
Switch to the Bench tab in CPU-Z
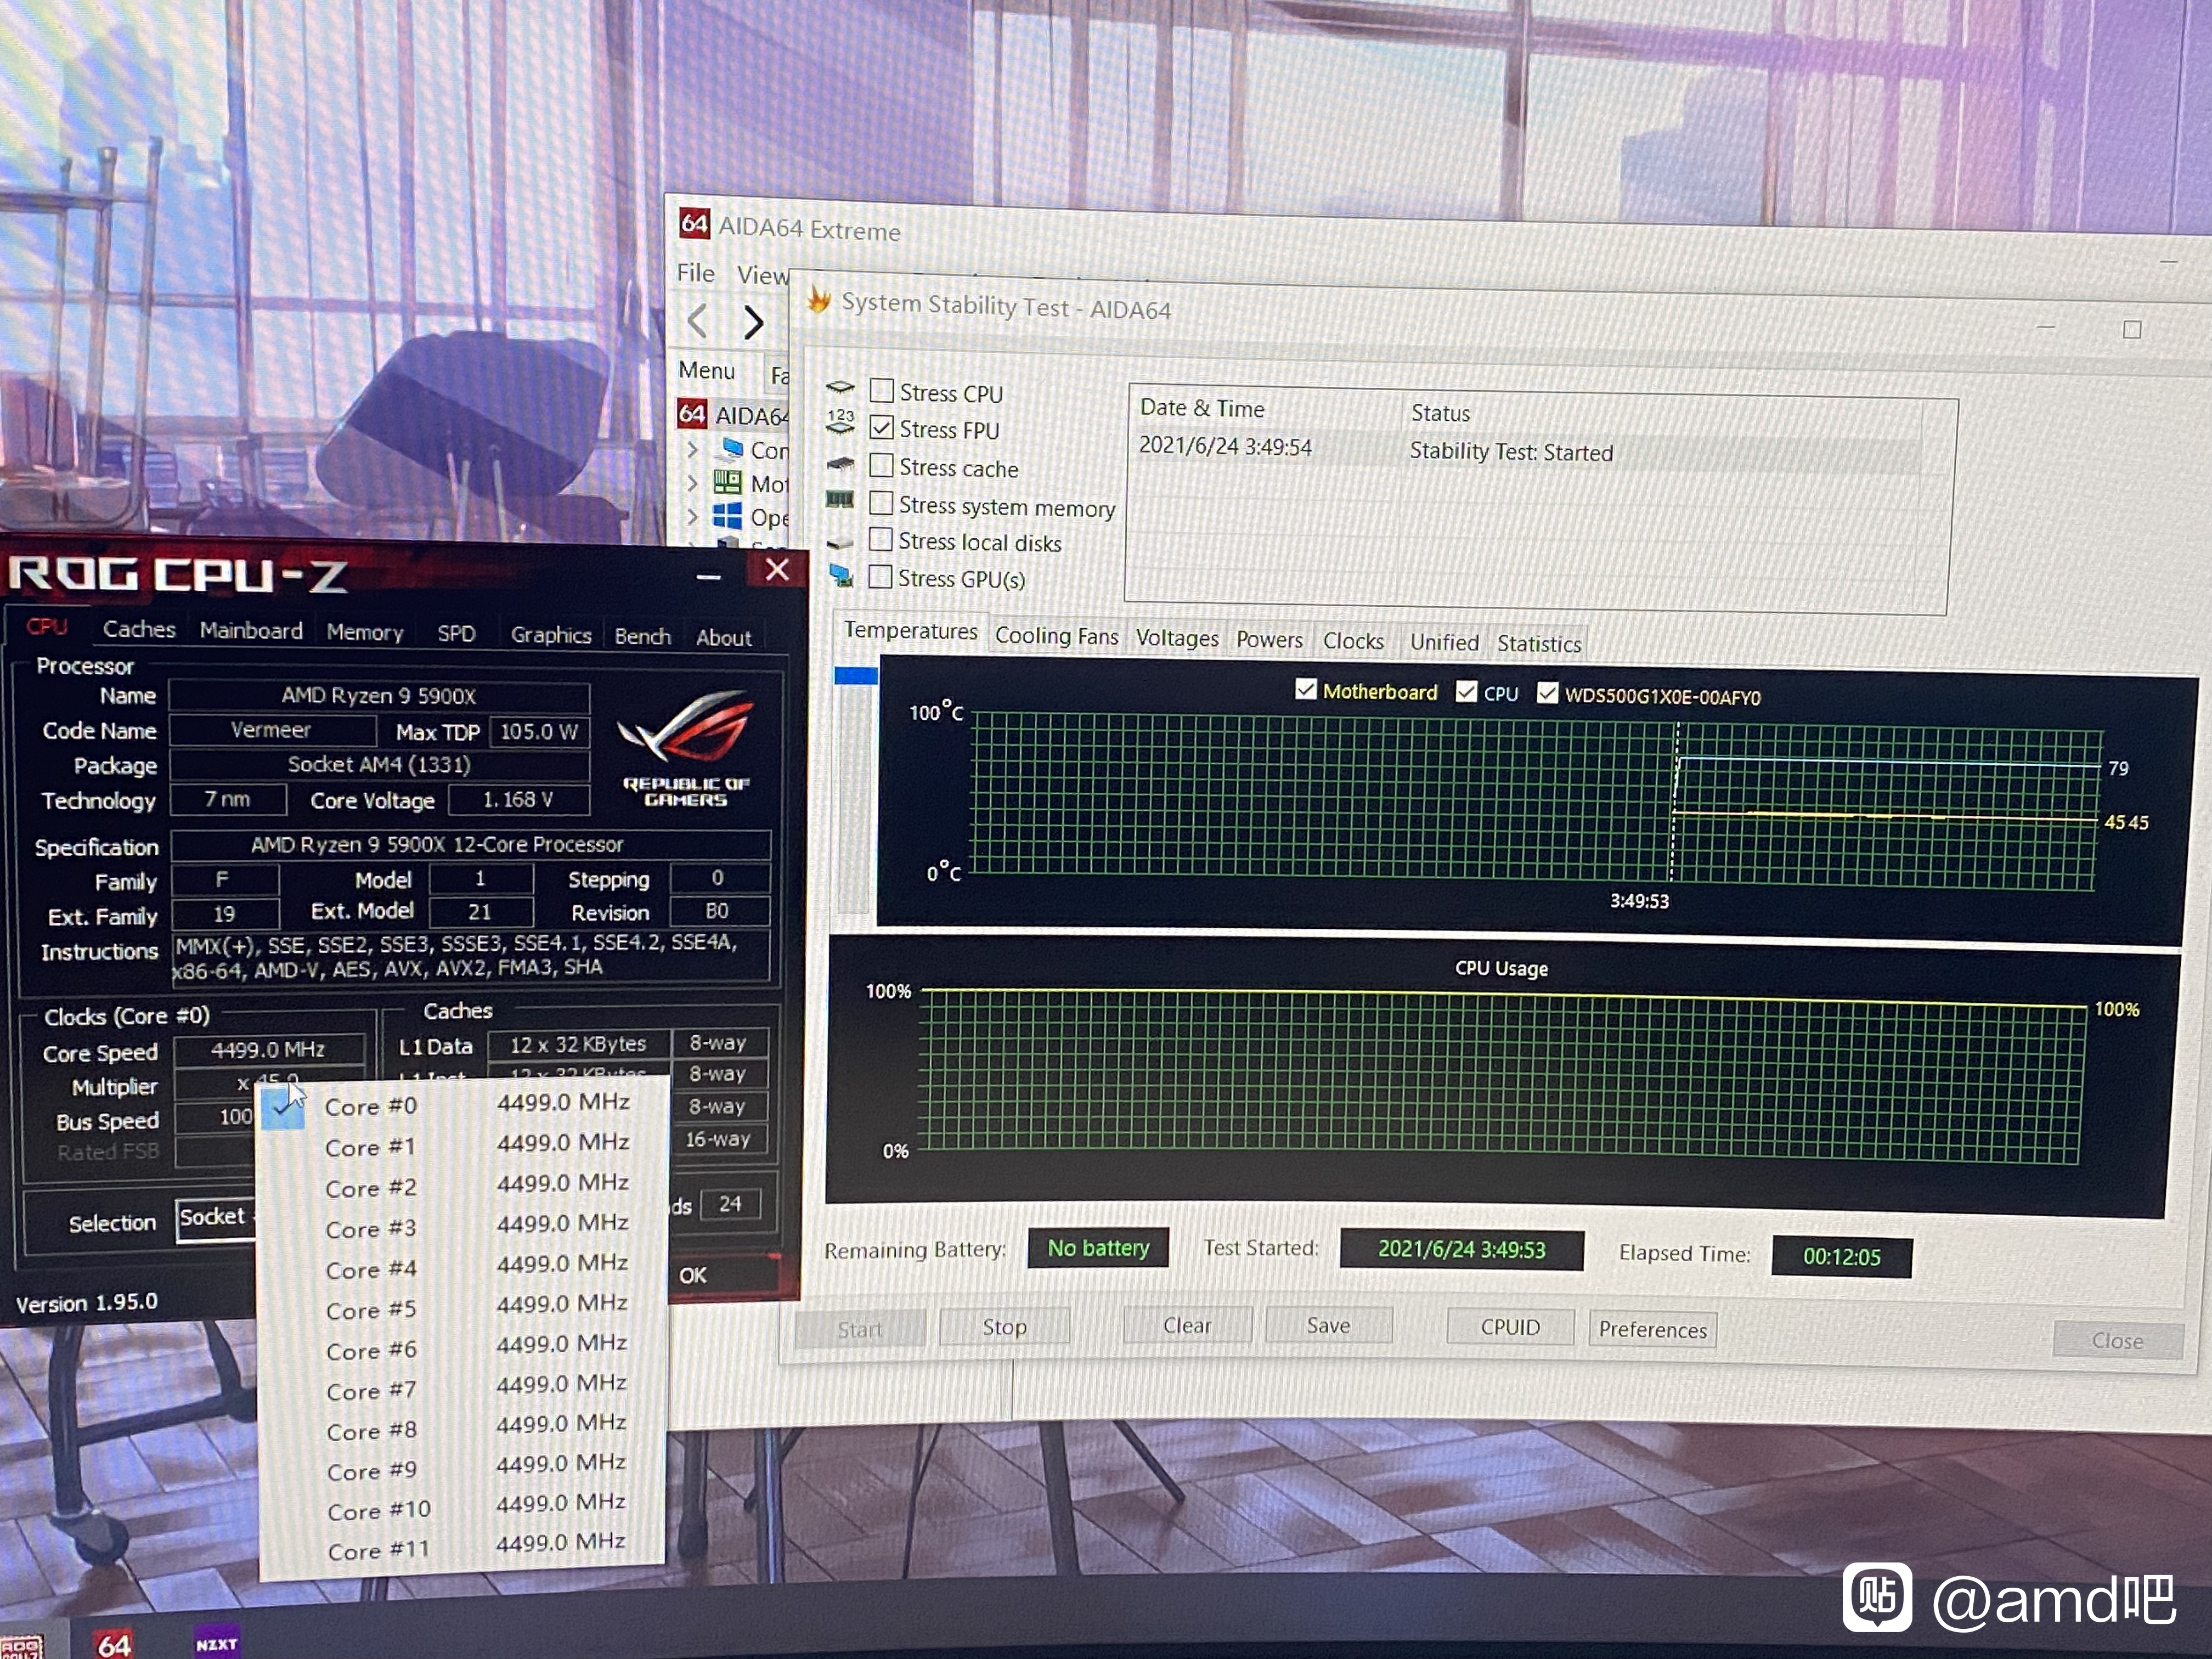tap(642, 637)
